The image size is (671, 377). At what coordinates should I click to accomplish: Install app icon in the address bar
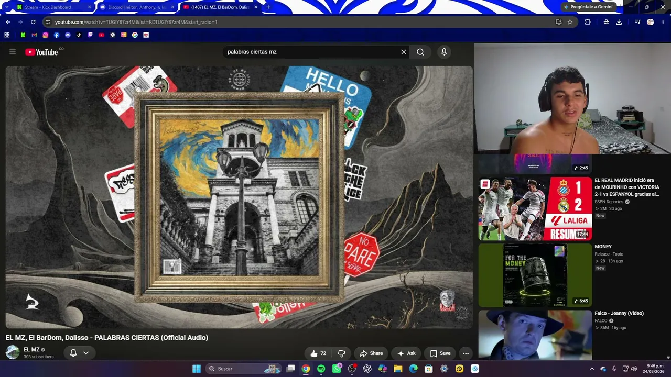[x=558, y=22]
